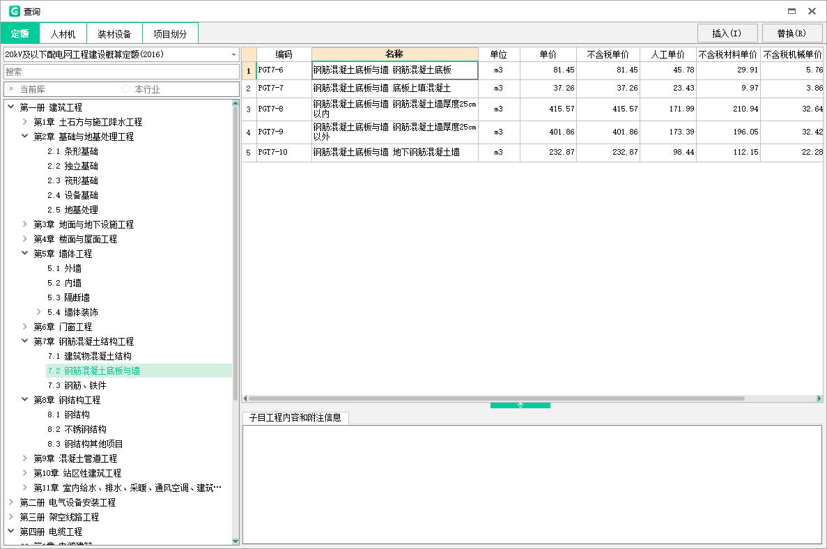Maximize the 查询 window
Image resolution: width=827 pixels, height=549 pixels.
[791, 11]
